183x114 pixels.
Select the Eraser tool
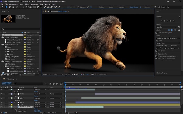pyautogui.click(x=51, y=7)
